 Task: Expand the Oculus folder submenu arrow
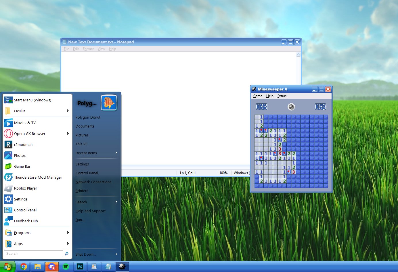point(68,111)
